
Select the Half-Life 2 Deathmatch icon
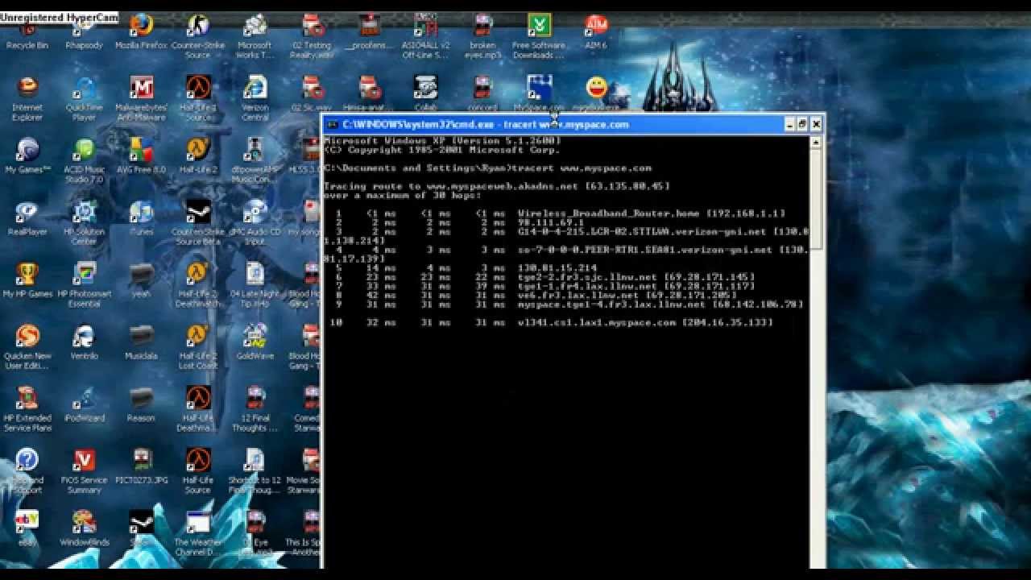(197, 285)
